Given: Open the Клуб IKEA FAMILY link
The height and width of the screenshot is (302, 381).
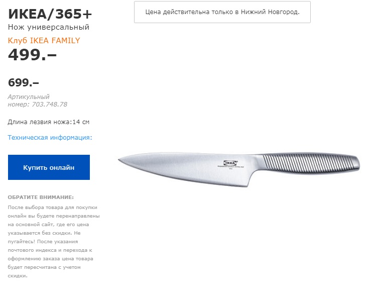Looking at the screenshot, I should coord(44,40).
